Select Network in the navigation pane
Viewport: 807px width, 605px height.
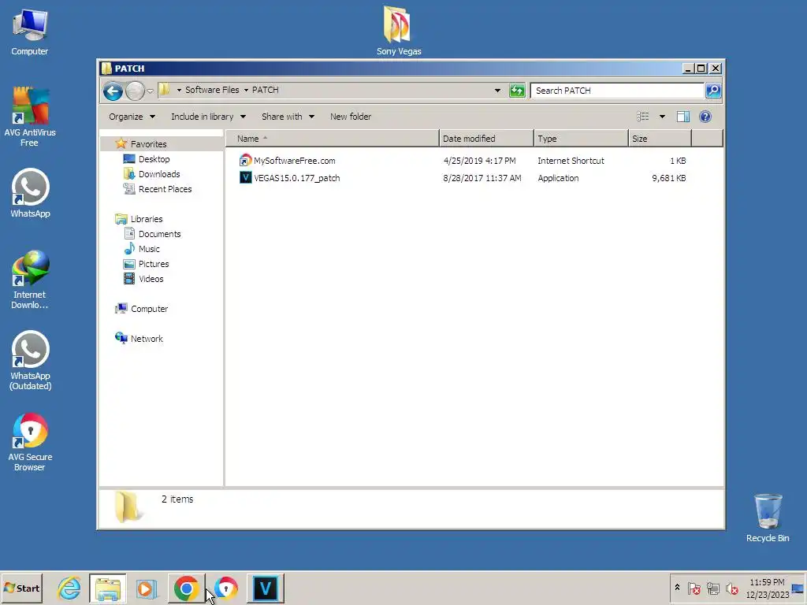[147, 339]
